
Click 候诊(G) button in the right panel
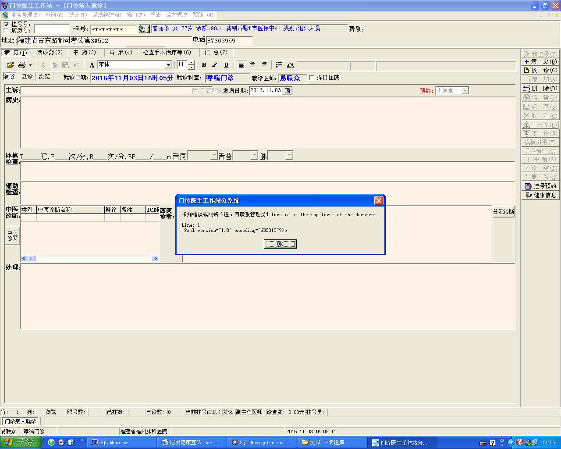(x=540, y=70)
